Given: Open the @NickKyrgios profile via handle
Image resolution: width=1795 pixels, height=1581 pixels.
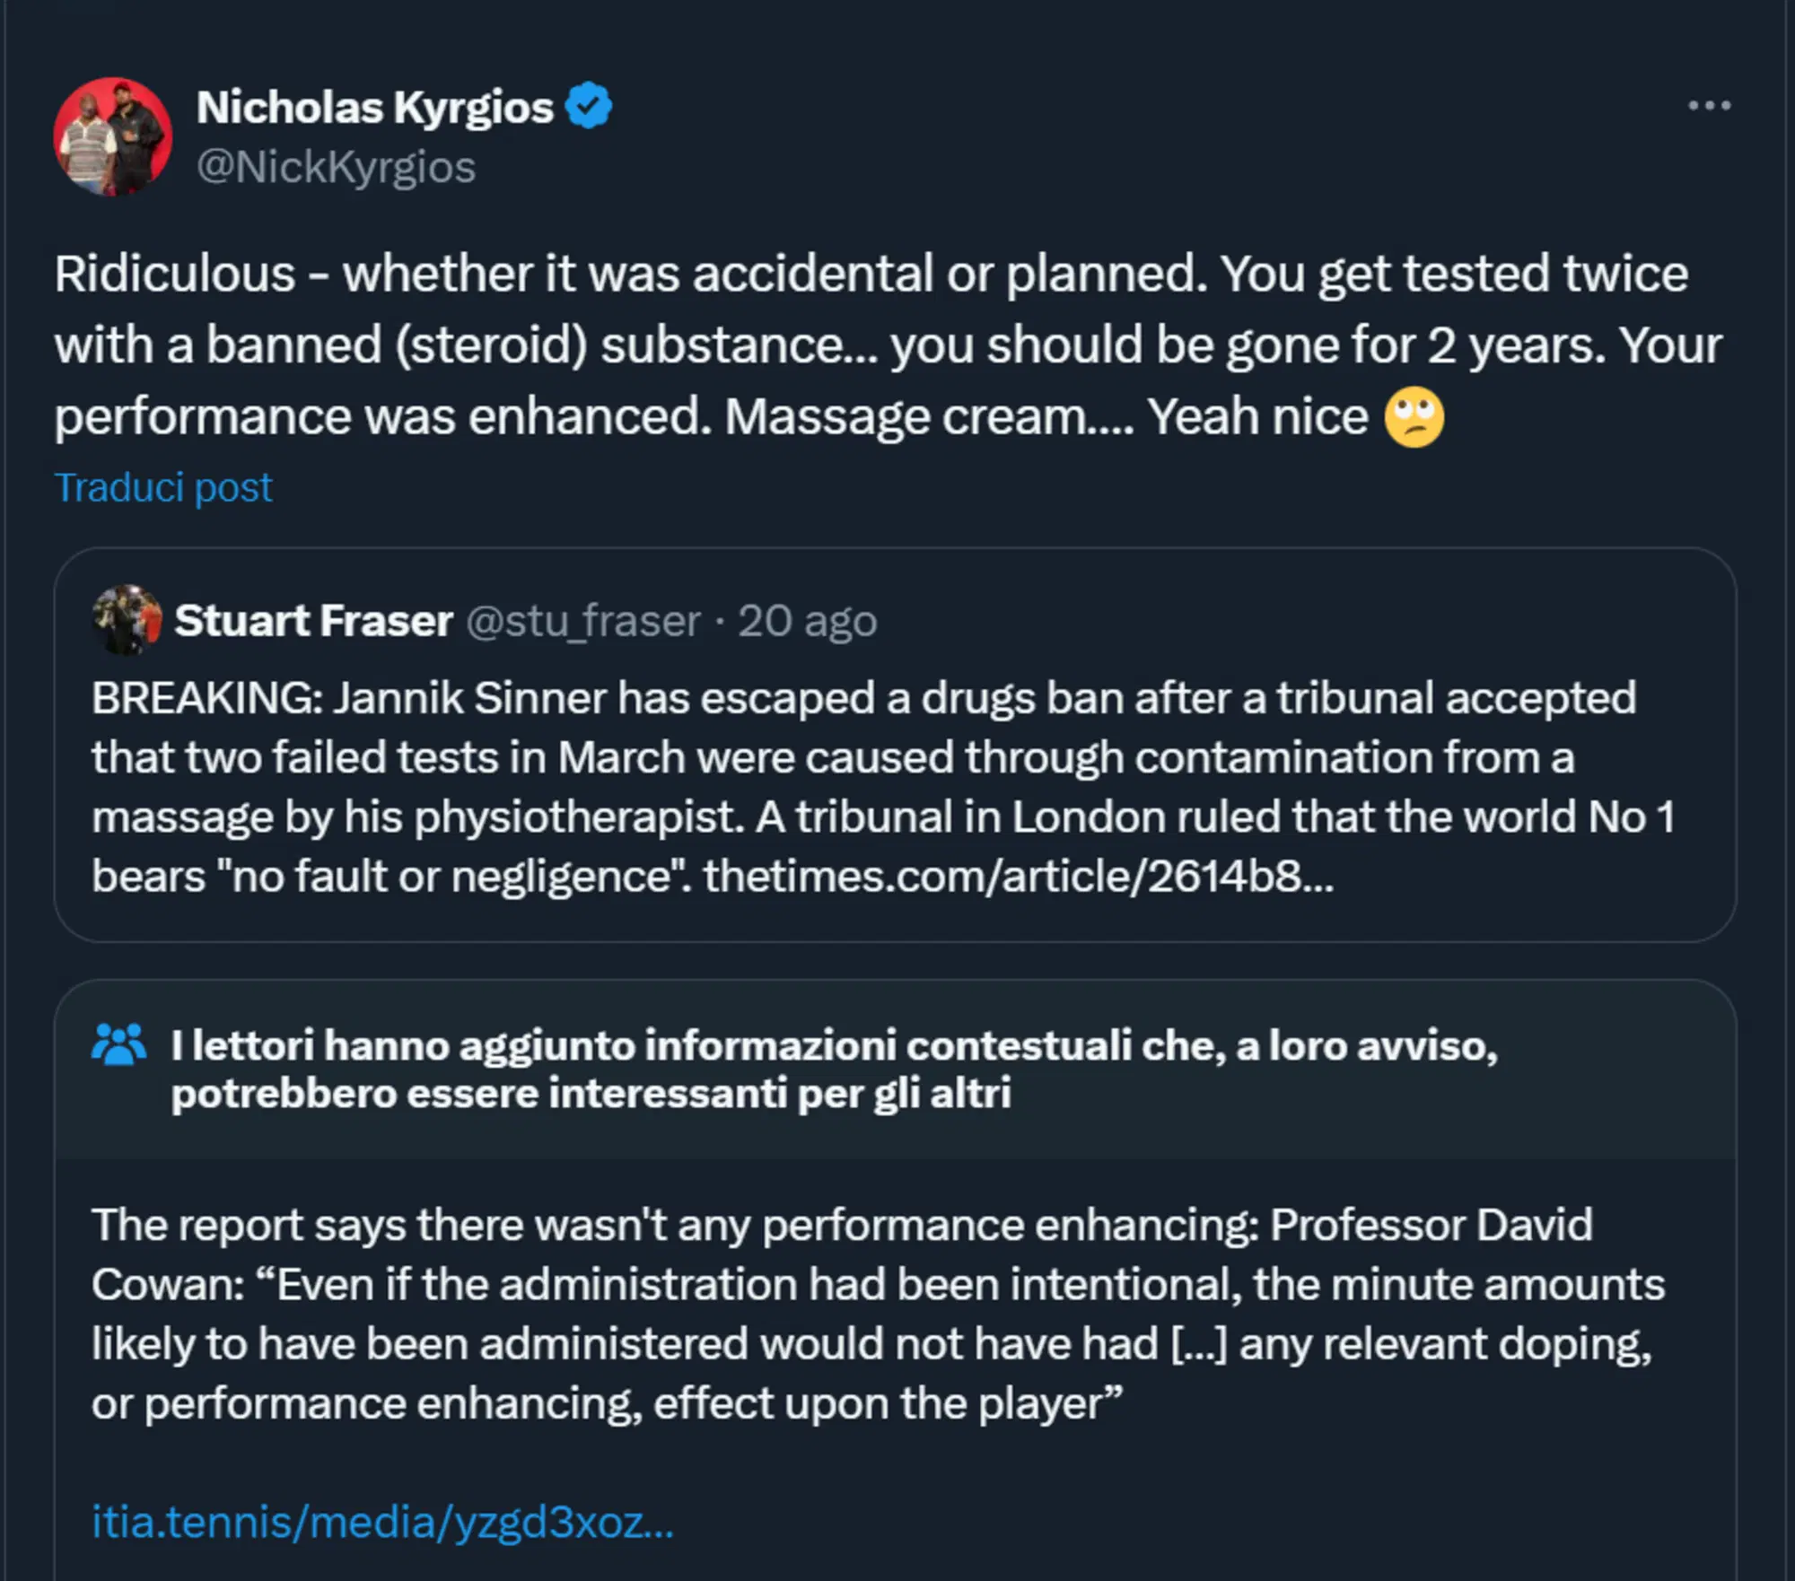Looking at the screenshot, I should coord(337,166).
